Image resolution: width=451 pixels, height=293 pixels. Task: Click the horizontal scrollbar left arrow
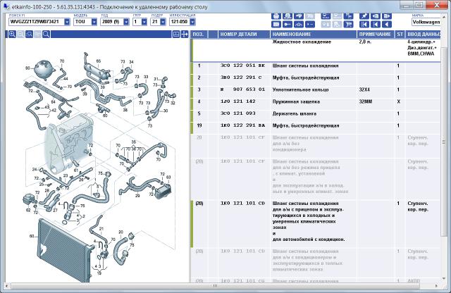7,286
